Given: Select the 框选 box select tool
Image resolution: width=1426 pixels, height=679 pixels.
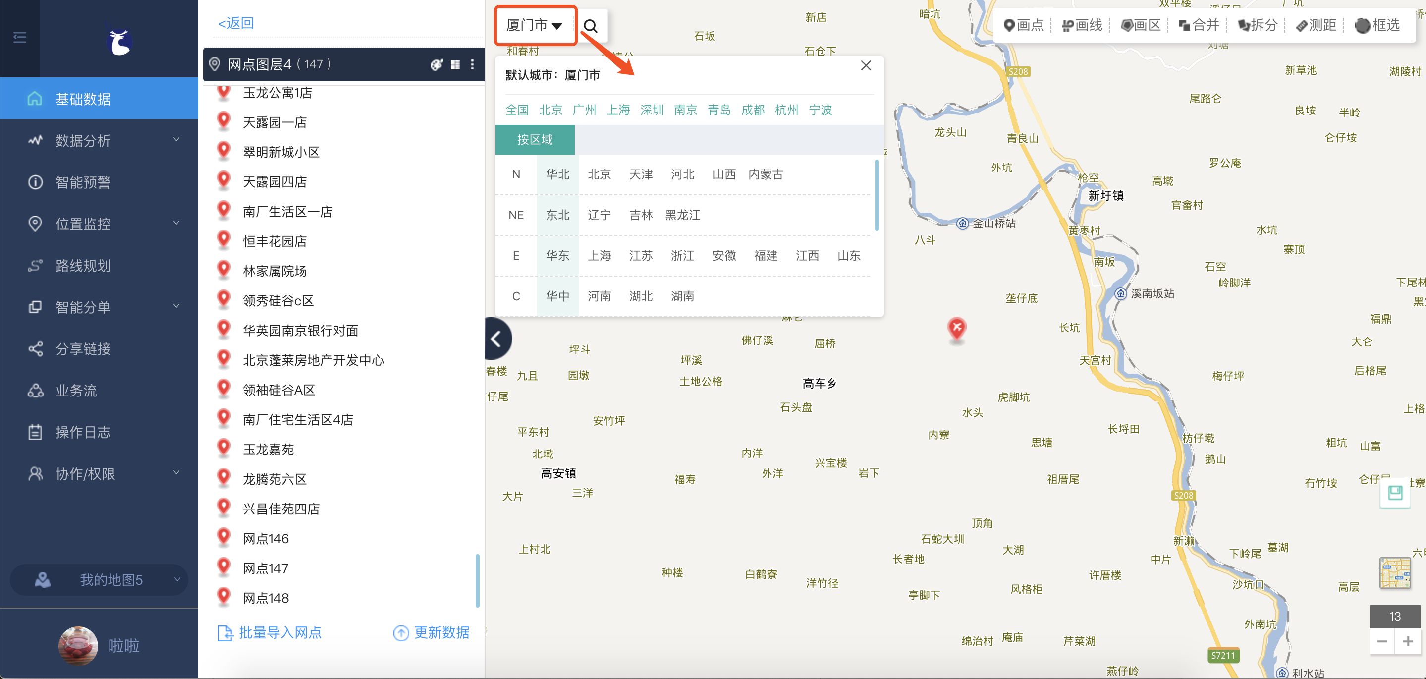Looking at the screenshot, I should point(1377,25).
